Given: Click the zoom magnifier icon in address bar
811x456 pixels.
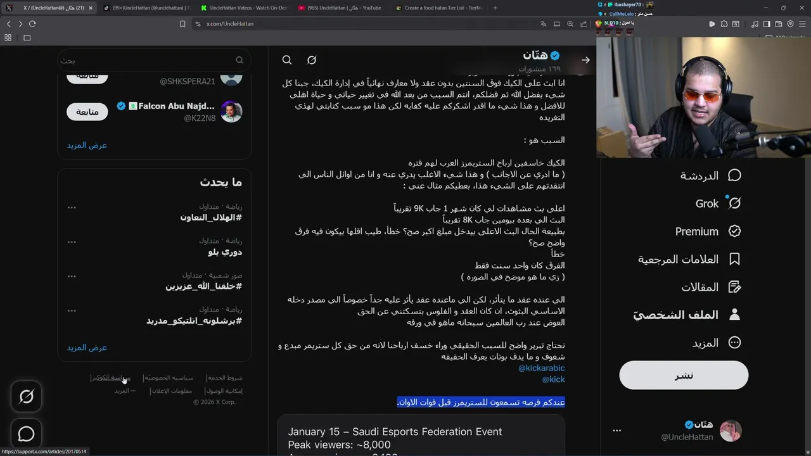Looking at the screenshot, I should tap(570, 24).
